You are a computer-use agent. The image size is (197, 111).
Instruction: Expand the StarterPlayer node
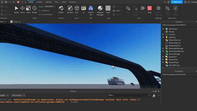tap(163, 62)
